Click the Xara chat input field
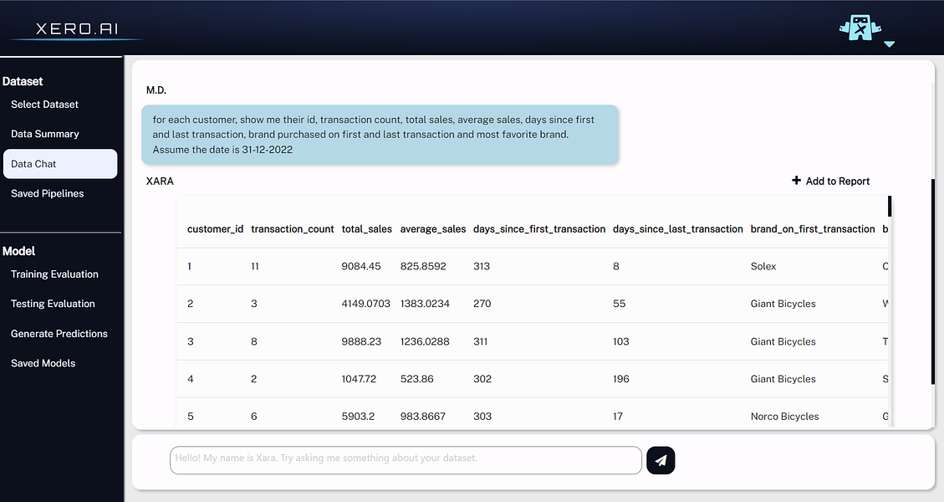Screen dimensions: 944x502 coord(406,458)
